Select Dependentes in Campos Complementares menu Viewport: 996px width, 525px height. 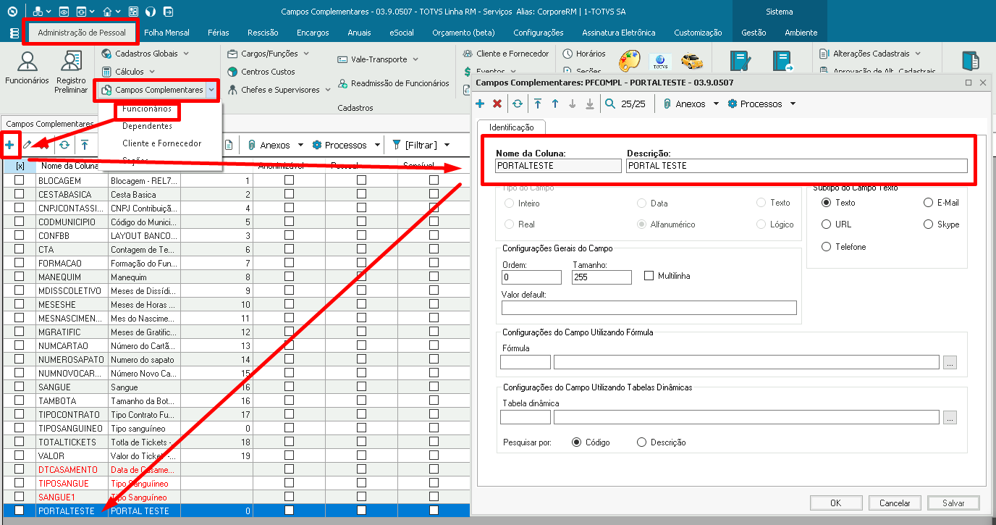click(147, 126)
